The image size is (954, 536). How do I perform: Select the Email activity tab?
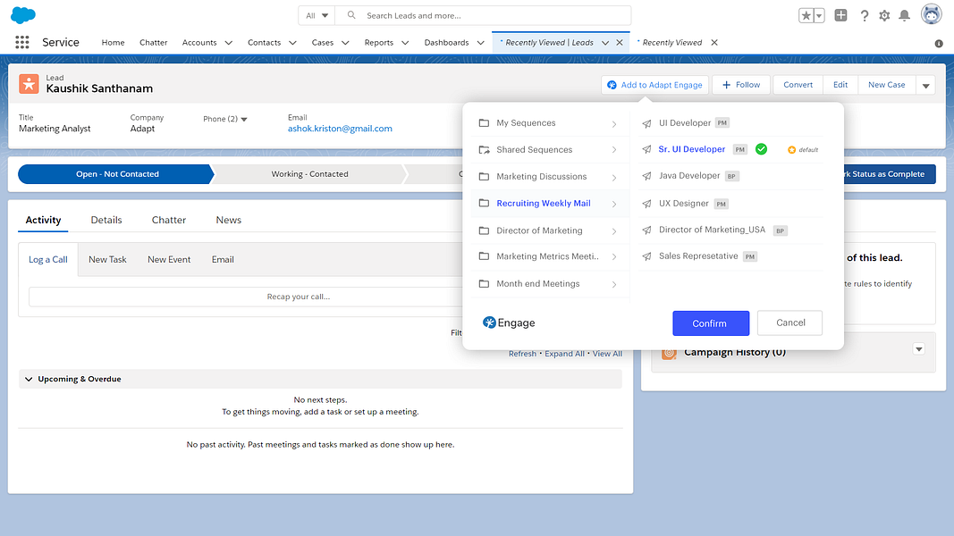pos(223,259)
